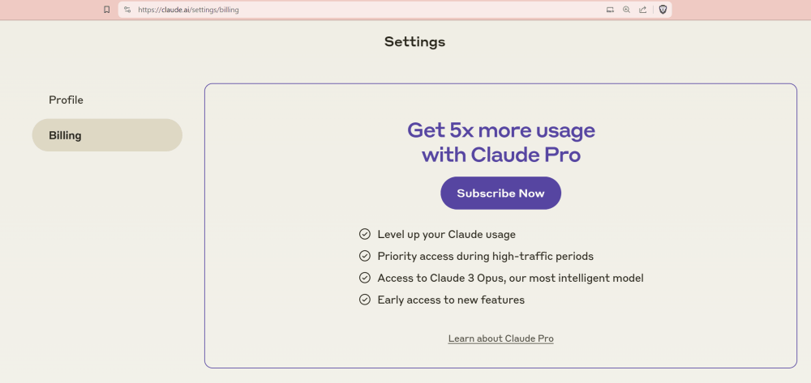Screen dimensions: 811x383
Task: Click Priority access during high-traffic periods text
Action: pyautogui.click(x=485, y=256)
